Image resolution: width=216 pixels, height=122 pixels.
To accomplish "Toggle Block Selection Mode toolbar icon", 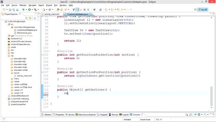I will tap(85, 9).
